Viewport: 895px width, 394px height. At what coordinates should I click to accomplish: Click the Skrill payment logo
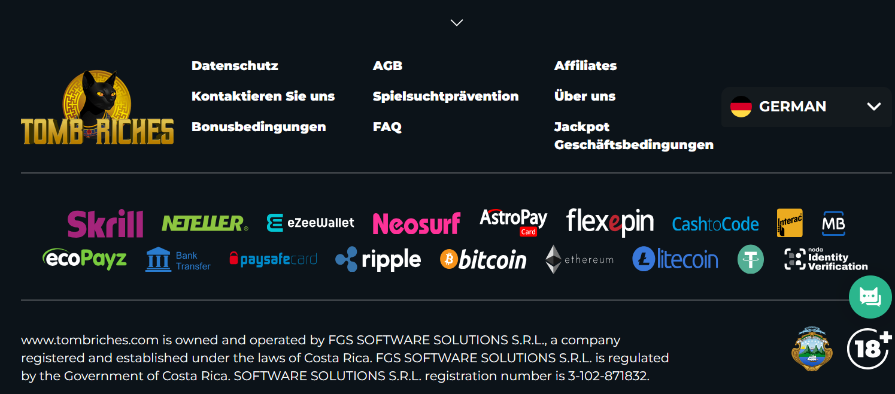coord(105,223)
